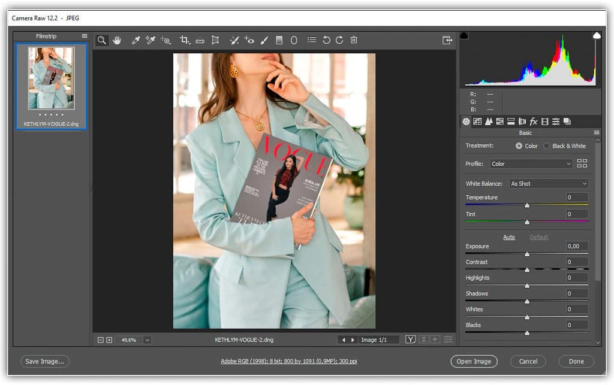
Task: Open the Basic panel options menu
Action: pyautogui.click(x=597, y=132)
